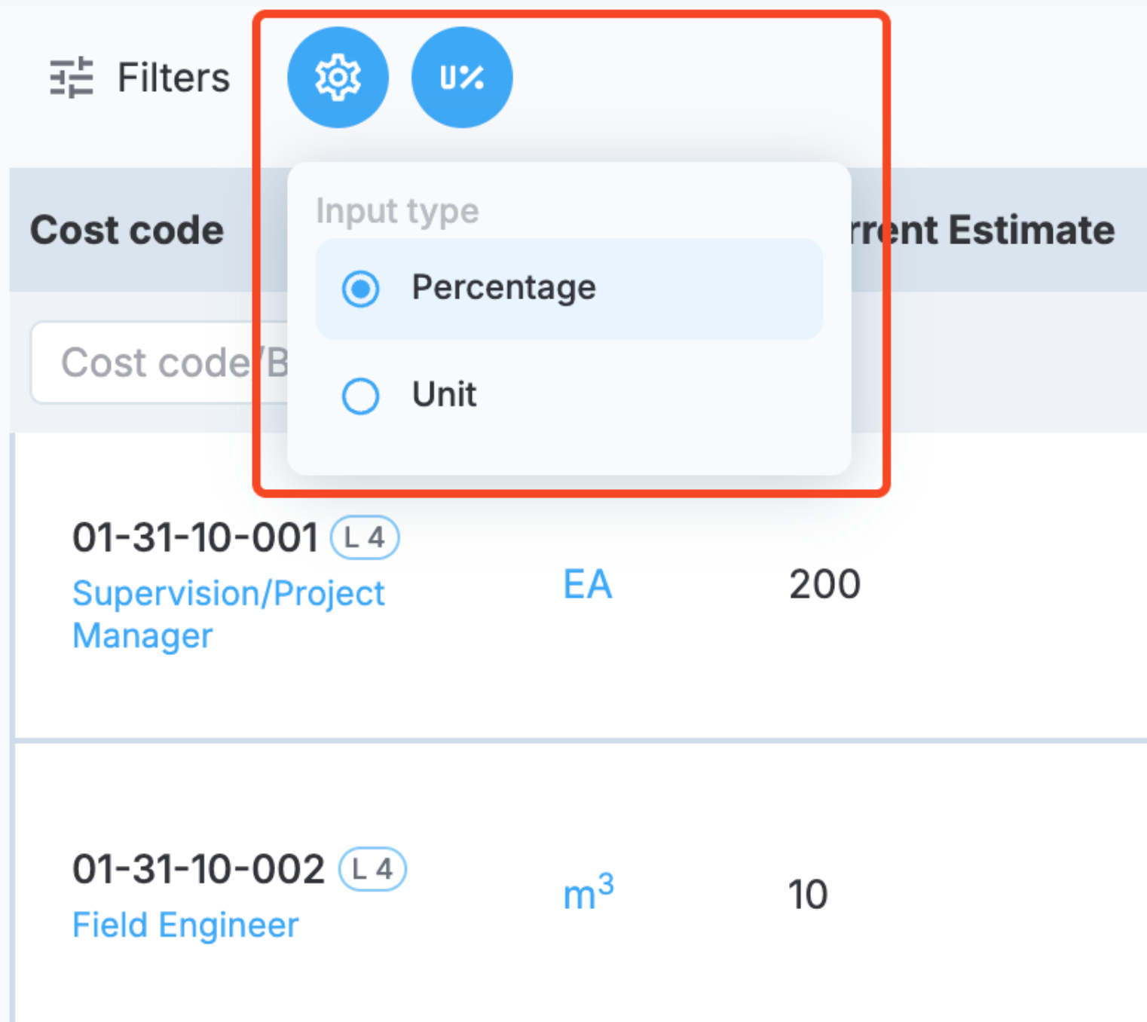Screen dimensions: 1147x1022
Task: Click the U% input type icon
Action: 461,78
